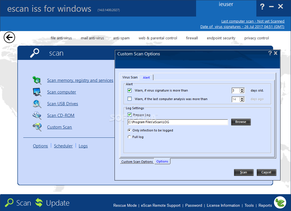Click the eScan logo in the bottom corner
The image size is (291, 211).
[x=280, y=202]
